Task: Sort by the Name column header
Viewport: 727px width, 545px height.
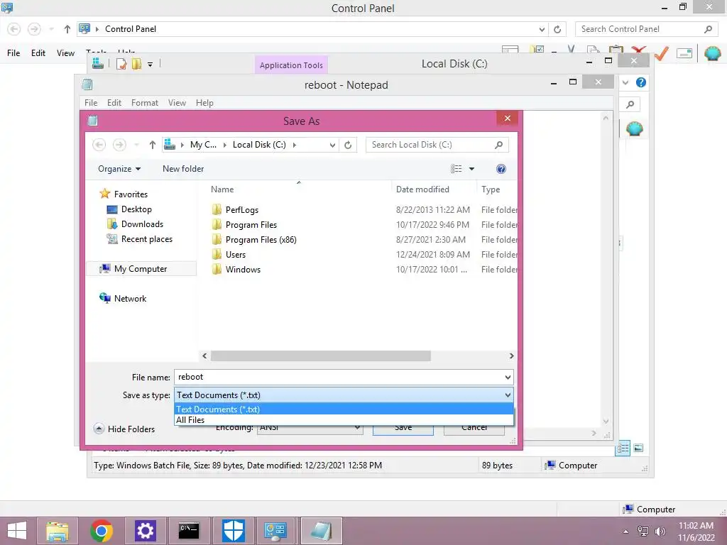Action: click(x=222, y=189)
